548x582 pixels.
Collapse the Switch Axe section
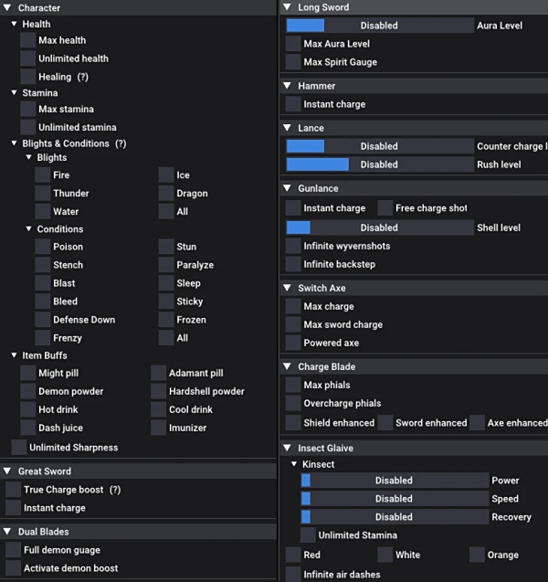(x=287, y=288)
